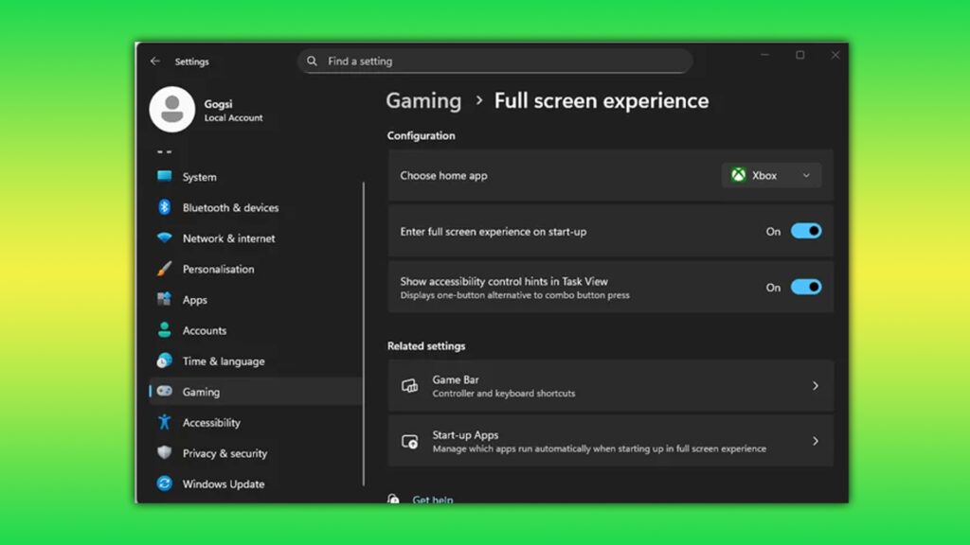970x545 pixels.
Task: Open System settings page
Action: 255,177
